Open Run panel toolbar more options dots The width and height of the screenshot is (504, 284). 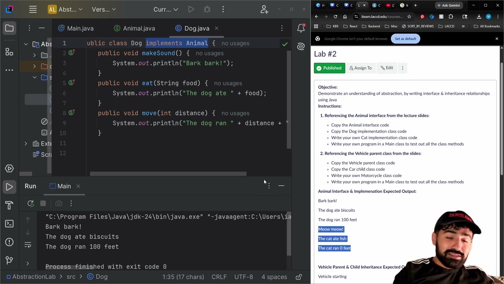tap(71, 203)
